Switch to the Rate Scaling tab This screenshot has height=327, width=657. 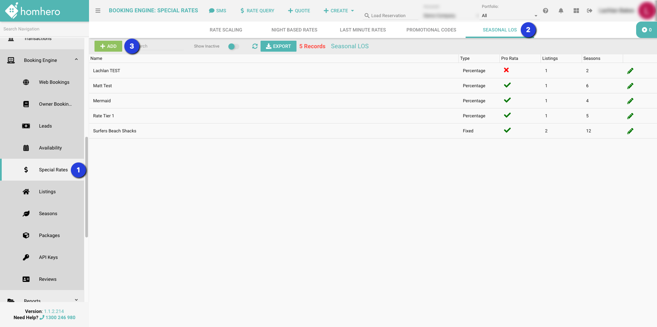pos(226,30)
